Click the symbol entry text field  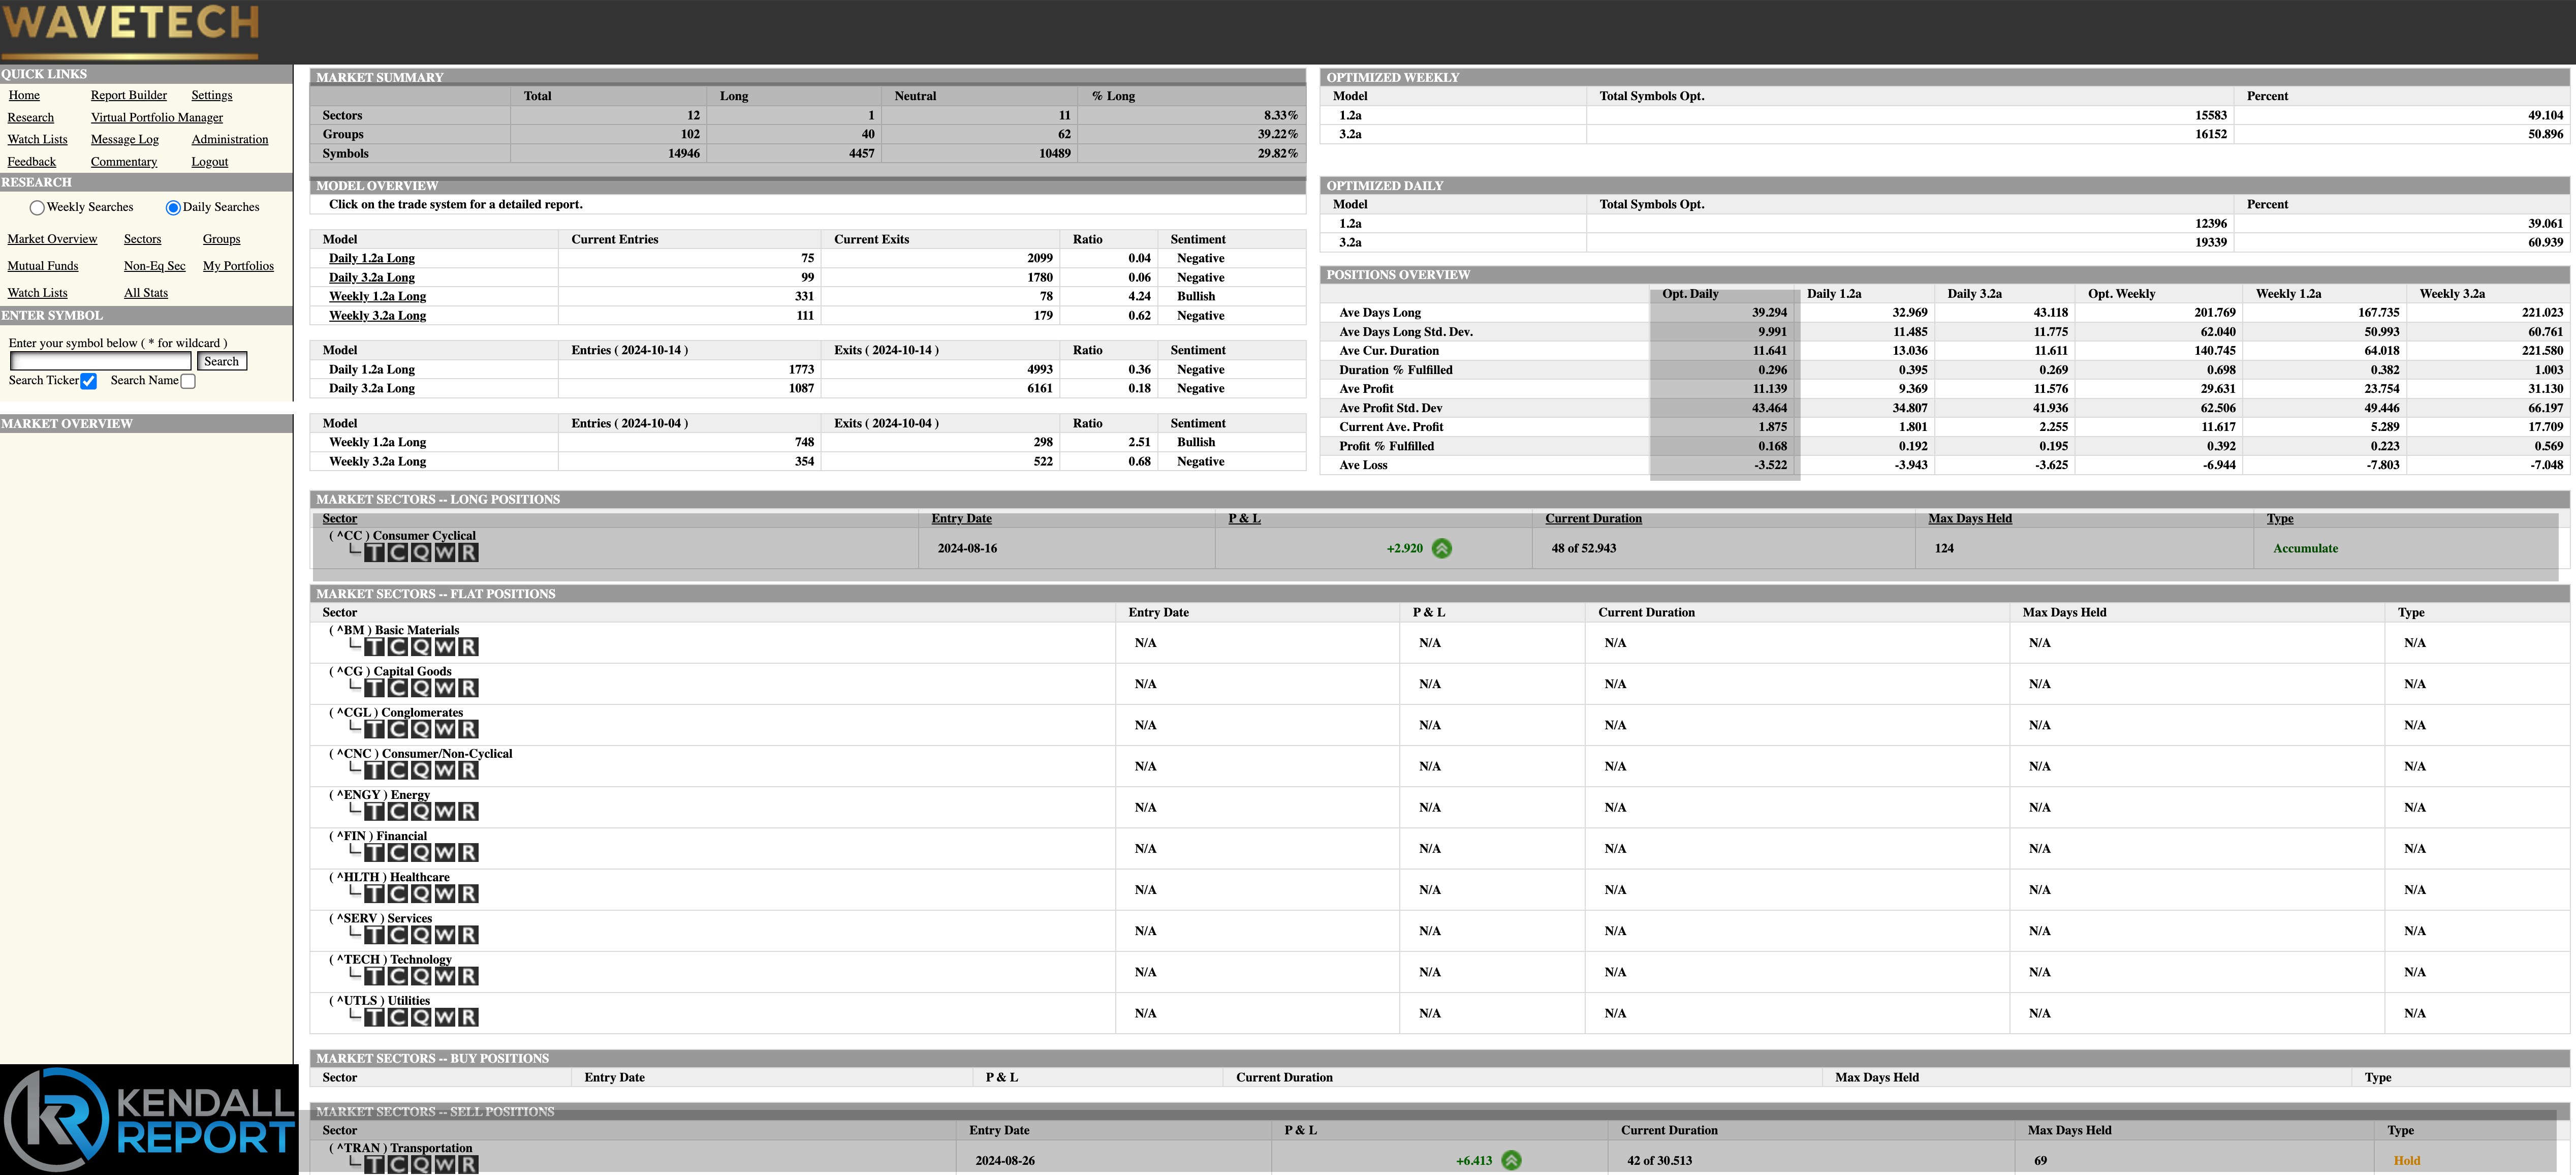100,361
